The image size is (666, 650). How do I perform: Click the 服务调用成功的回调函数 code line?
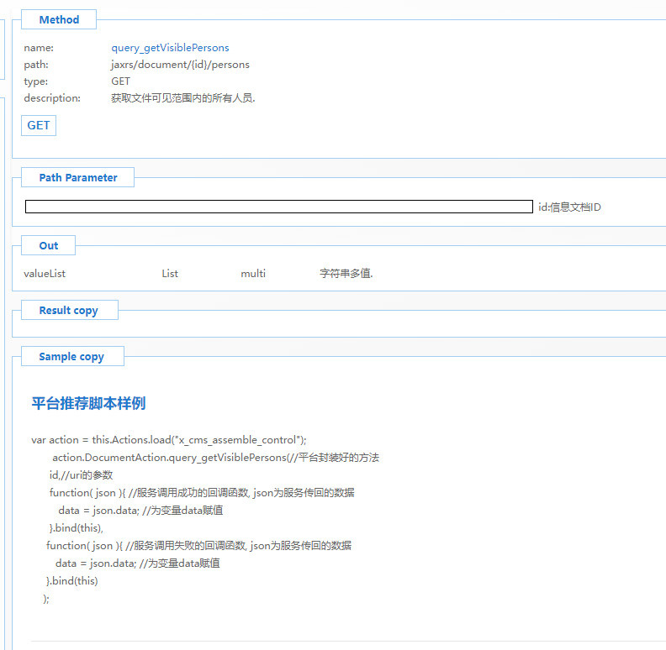(x=202, y=493)
